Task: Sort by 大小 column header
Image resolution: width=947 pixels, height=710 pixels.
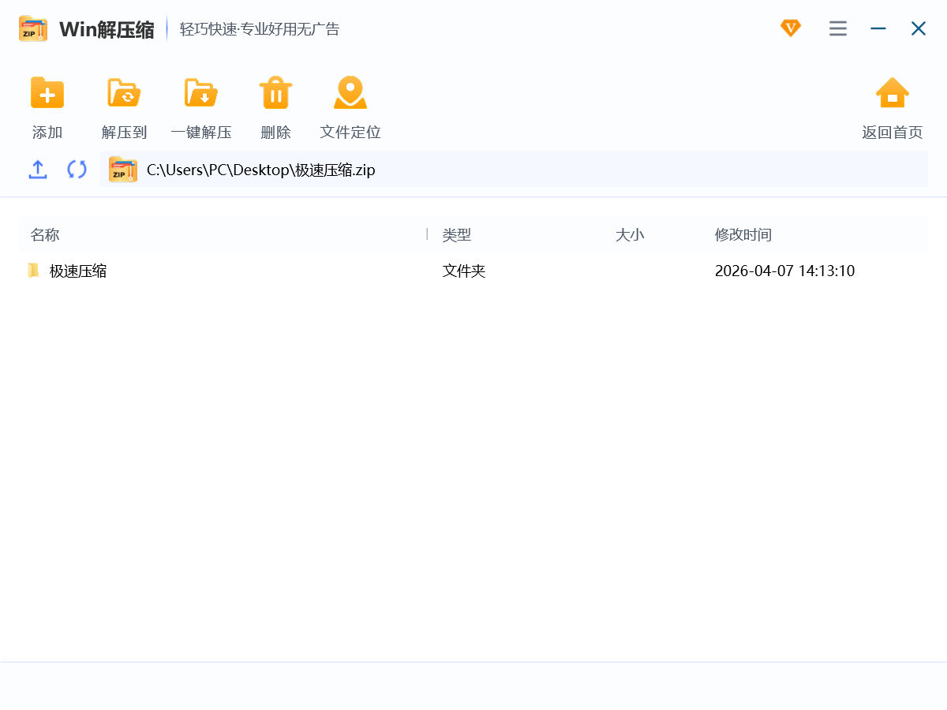Action: click(x=629, y=235)
